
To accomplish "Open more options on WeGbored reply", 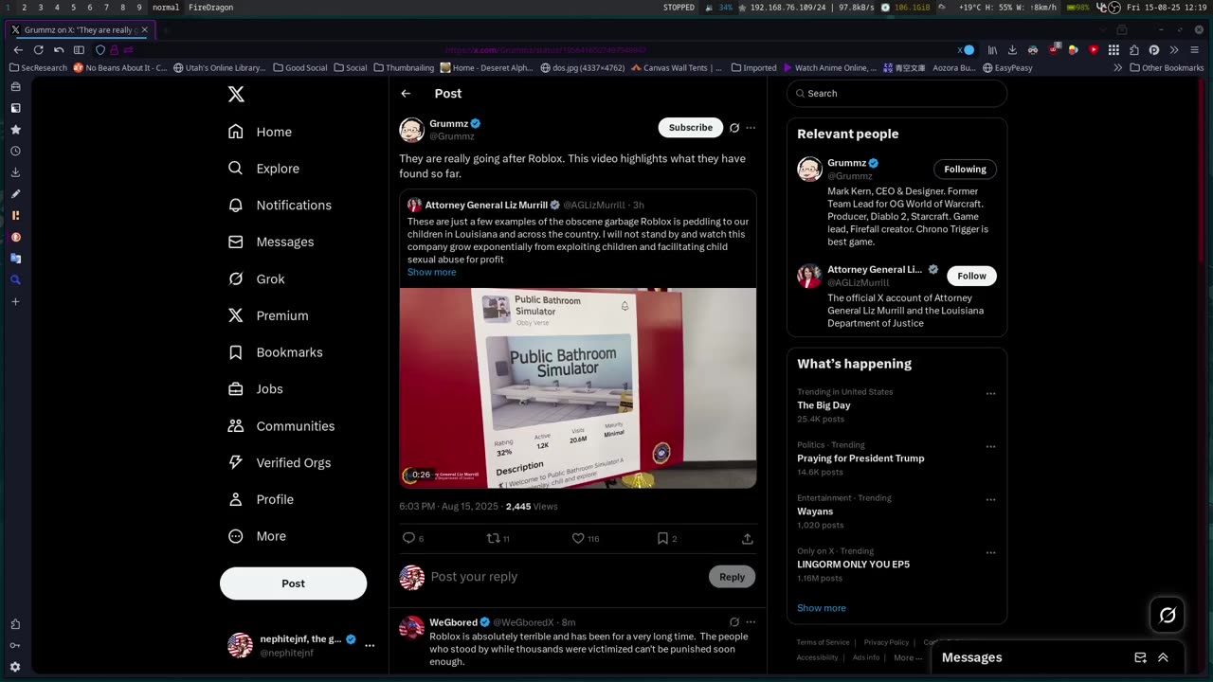I will tap(751, 622).
